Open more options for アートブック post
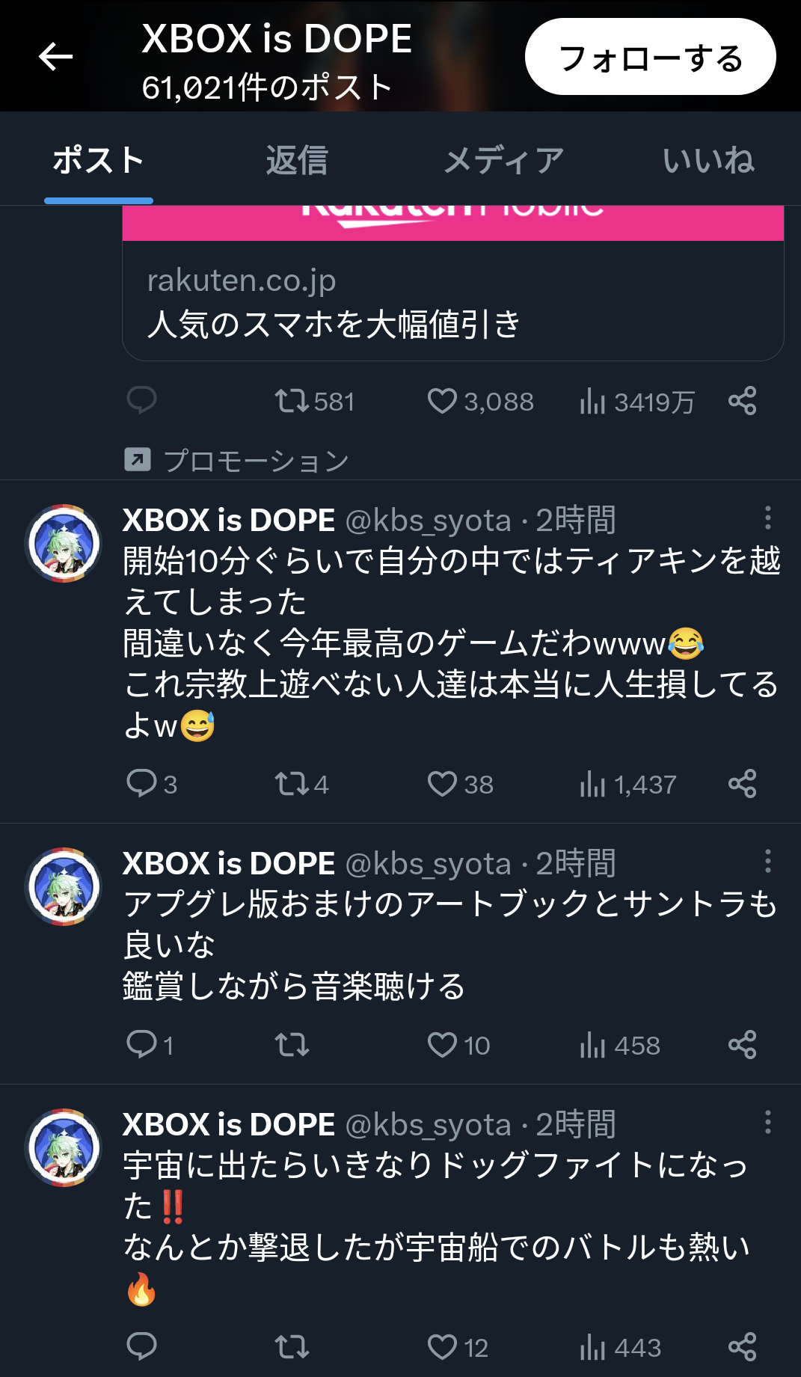Screen dimensions: 801x1377 pyautogui.click(x=767, y=861)
